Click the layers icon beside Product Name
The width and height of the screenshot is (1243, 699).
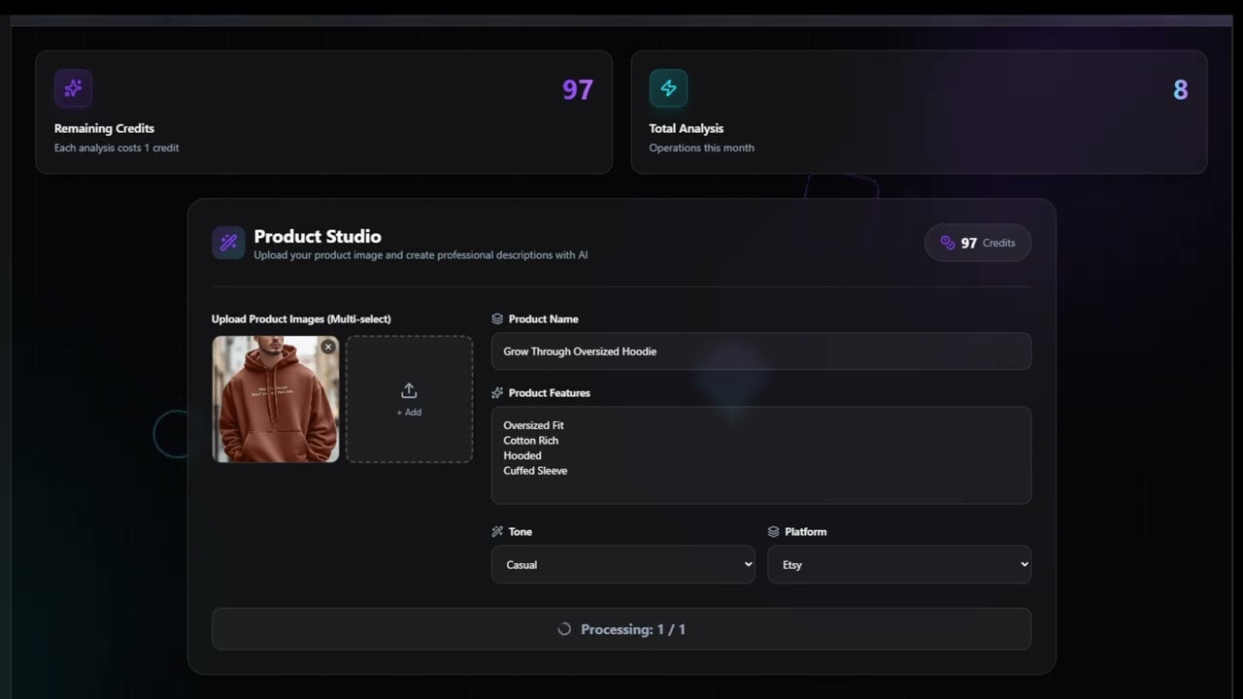point(497,318)
